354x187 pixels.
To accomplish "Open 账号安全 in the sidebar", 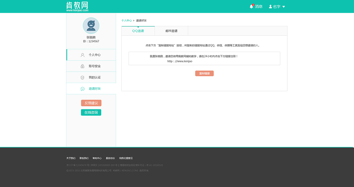I will point(91,66).
